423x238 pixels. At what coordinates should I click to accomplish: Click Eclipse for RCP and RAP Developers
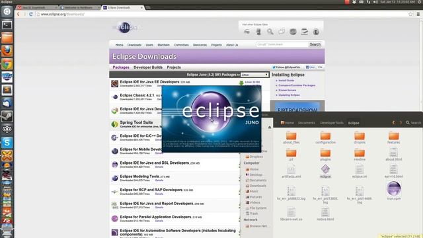pos(151,190)
